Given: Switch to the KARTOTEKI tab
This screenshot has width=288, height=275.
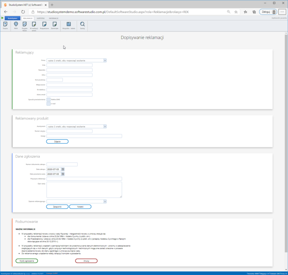Looking at the screenshot, I should [41, 18].
